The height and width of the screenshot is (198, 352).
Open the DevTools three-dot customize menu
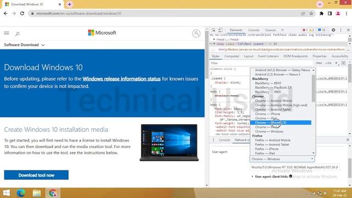[341, 30]
